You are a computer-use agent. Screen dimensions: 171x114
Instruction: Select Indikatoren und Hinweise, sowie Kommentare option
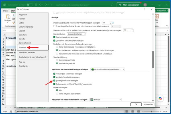[57, 54]
